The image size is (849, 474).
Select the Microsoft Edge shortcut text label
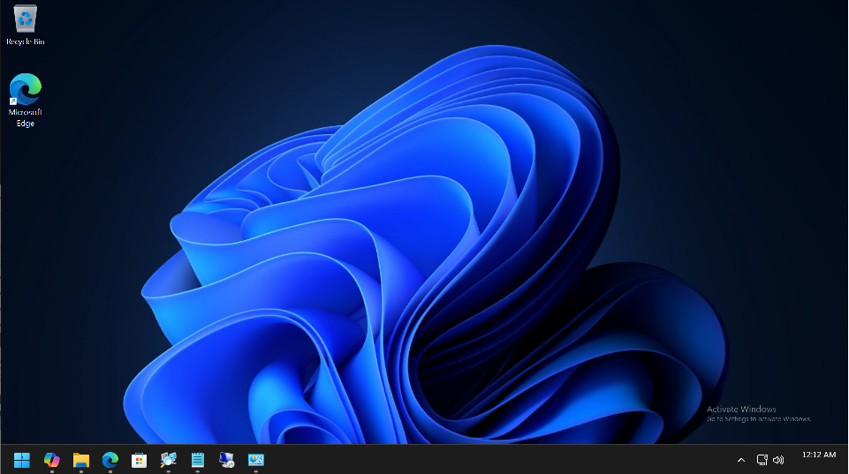click(x=25, y=118)
